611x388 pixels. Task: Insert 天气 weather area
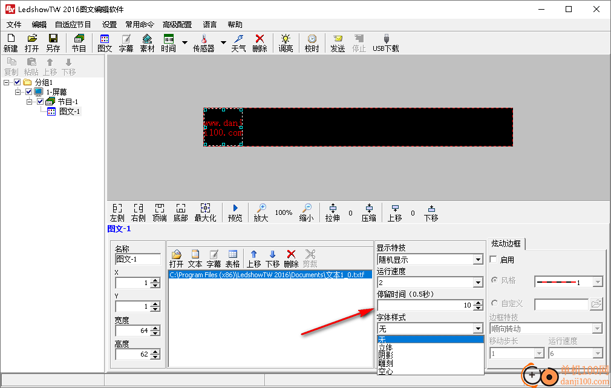click(x=238, y=43)
